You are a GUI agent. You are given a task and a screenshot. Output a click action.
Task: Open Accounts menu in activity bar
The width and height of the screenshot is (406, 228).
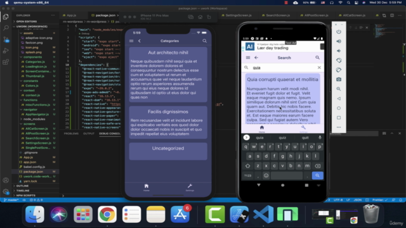[6, 180]
